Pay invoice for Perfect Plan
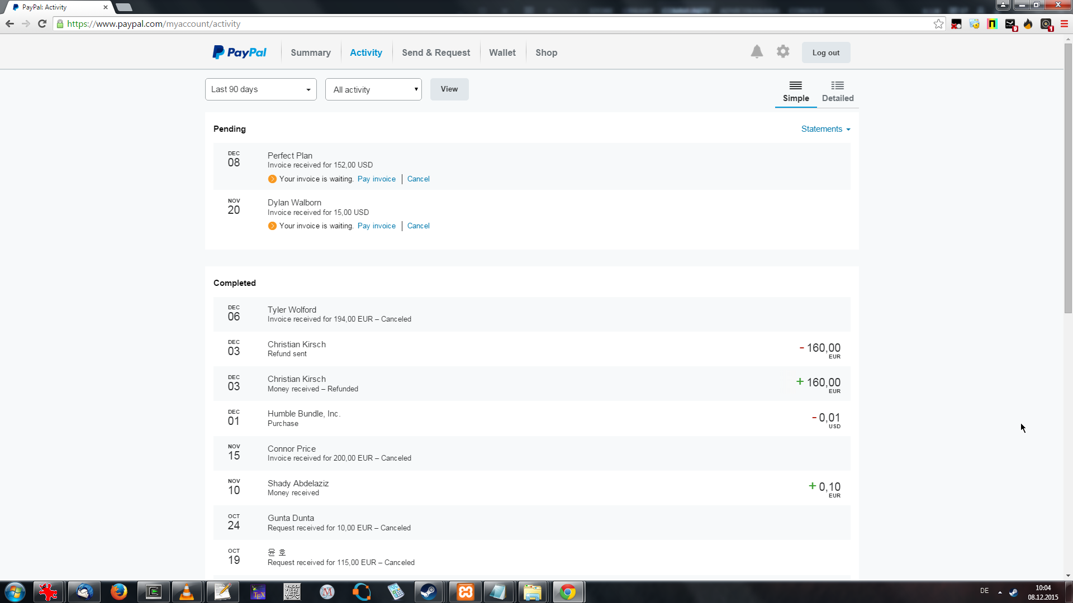This screenshot has width=1073, height=603. tap(376, 179)
